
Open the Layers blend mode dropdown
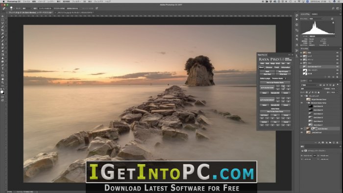point(312,89)
